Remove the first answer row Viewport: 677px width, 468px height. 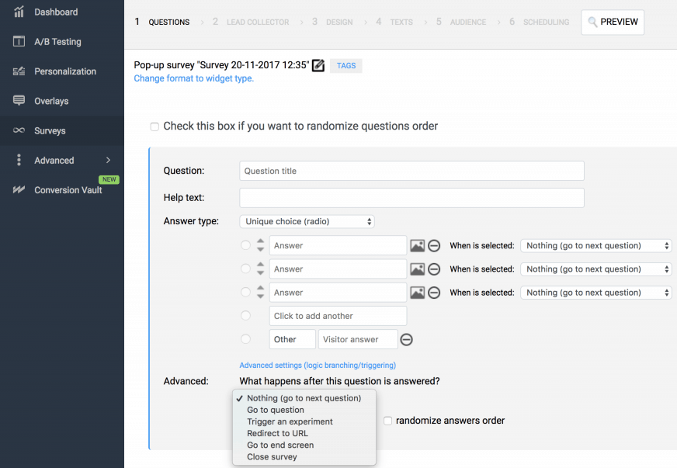[434, 246]
